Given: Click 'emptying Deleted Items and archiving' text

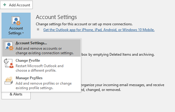Looking at the screenshot, I should pyautogui.click(x=124, y=54).
